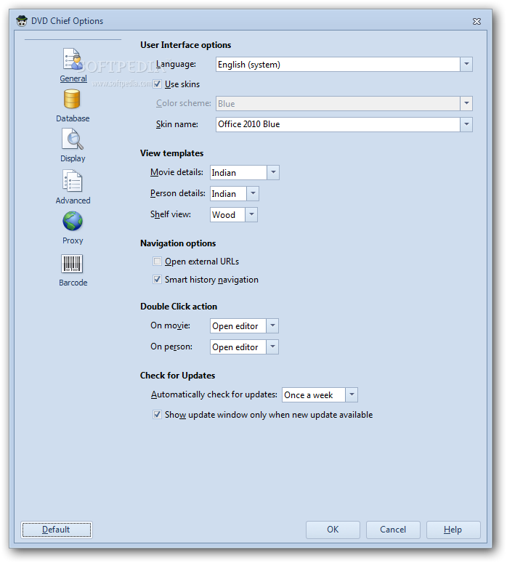This screenshot has width=507, height=563.
Task: Open the Display settings magnifier icon
Action: [73, 139]
